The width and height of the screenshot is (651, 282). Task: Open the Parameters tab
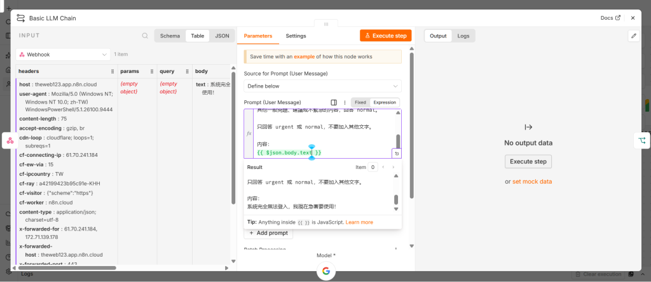point(258,36)
